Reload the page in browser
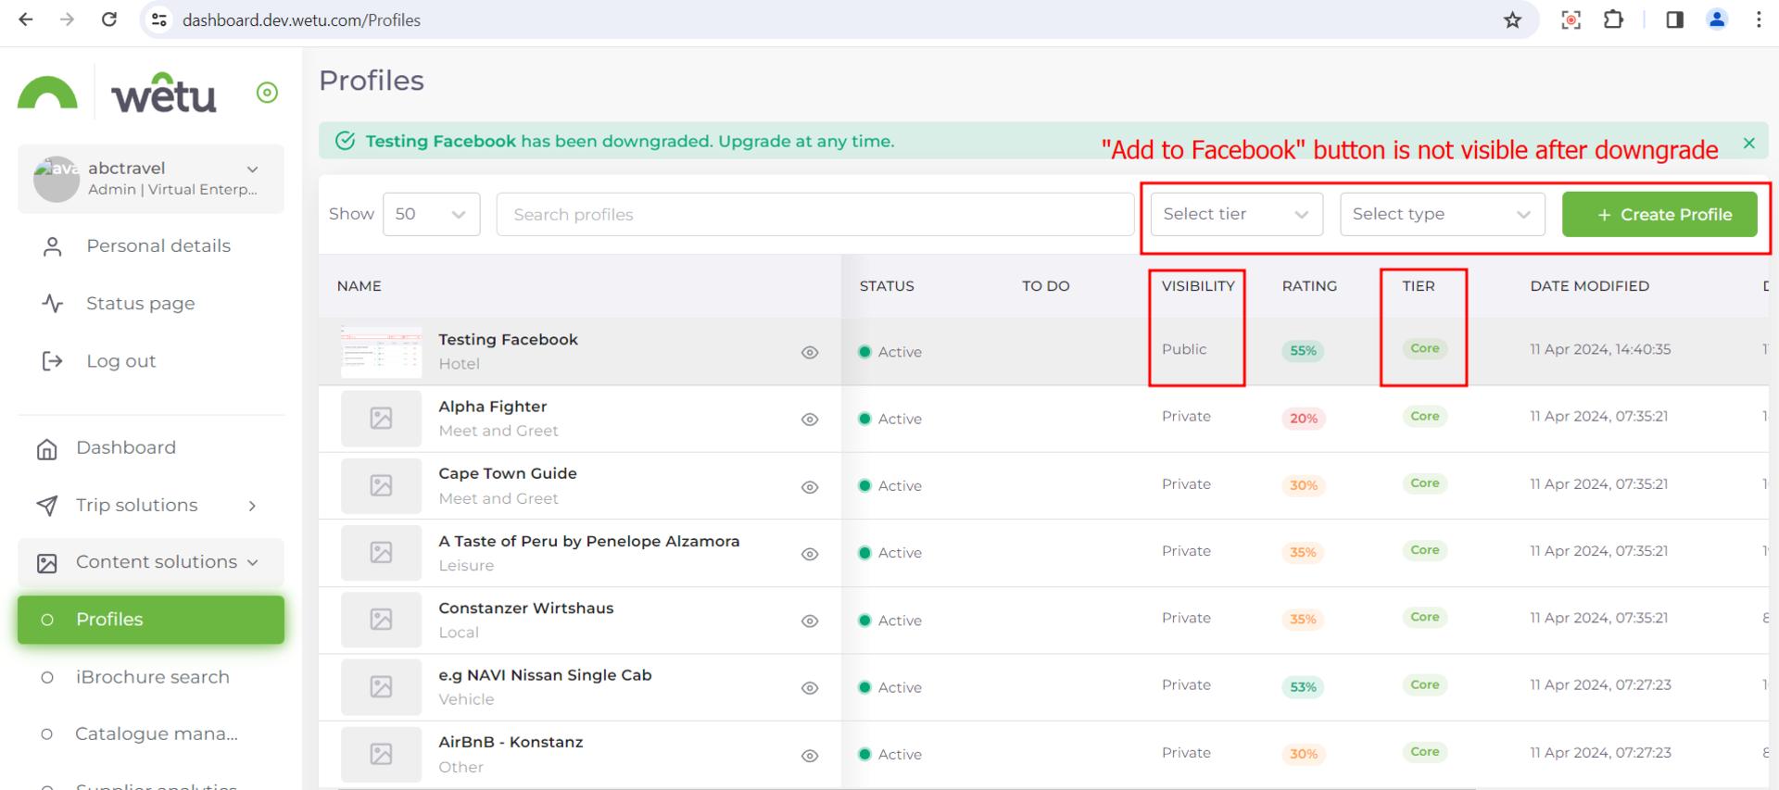 109,20
